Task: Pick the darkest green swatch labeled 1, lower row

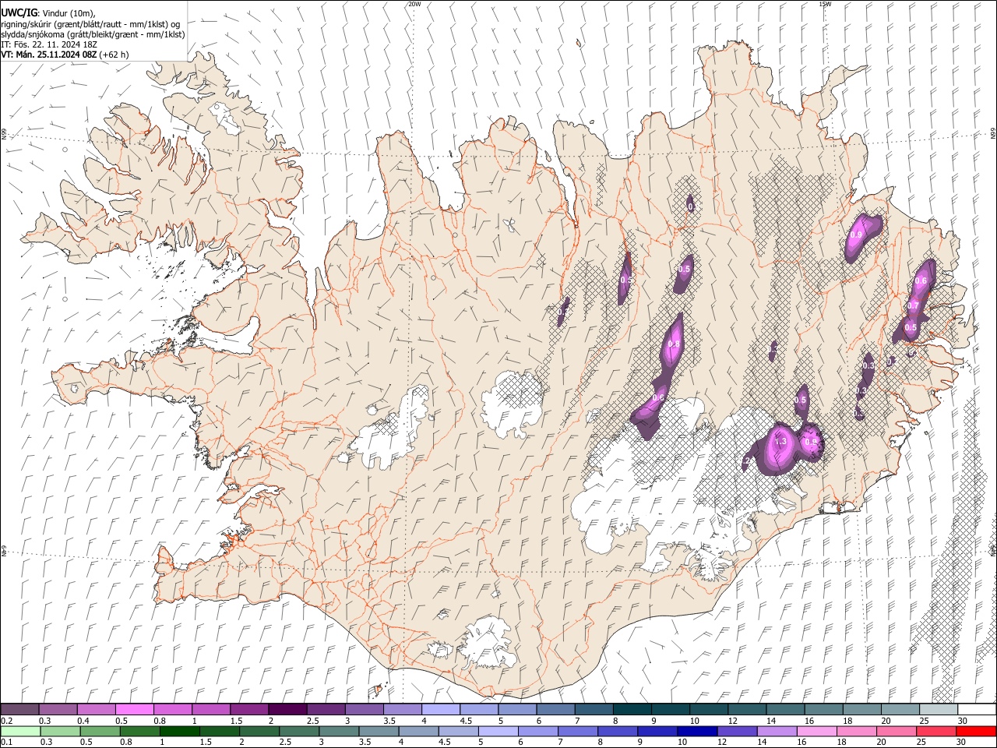Action: 179,731
